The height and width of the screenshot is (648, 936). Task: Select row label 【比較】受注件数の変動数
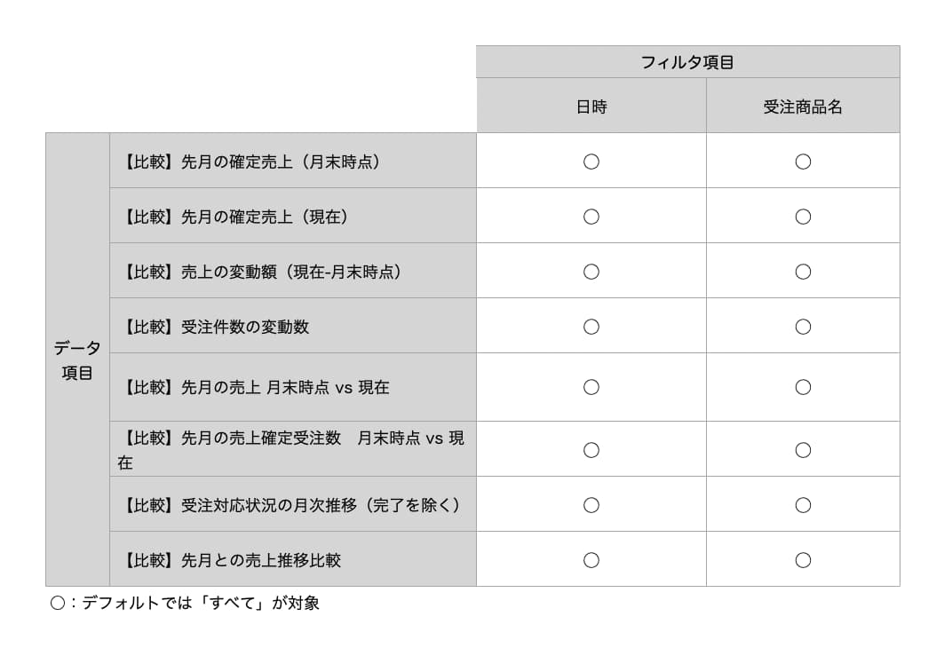[214, 327]
